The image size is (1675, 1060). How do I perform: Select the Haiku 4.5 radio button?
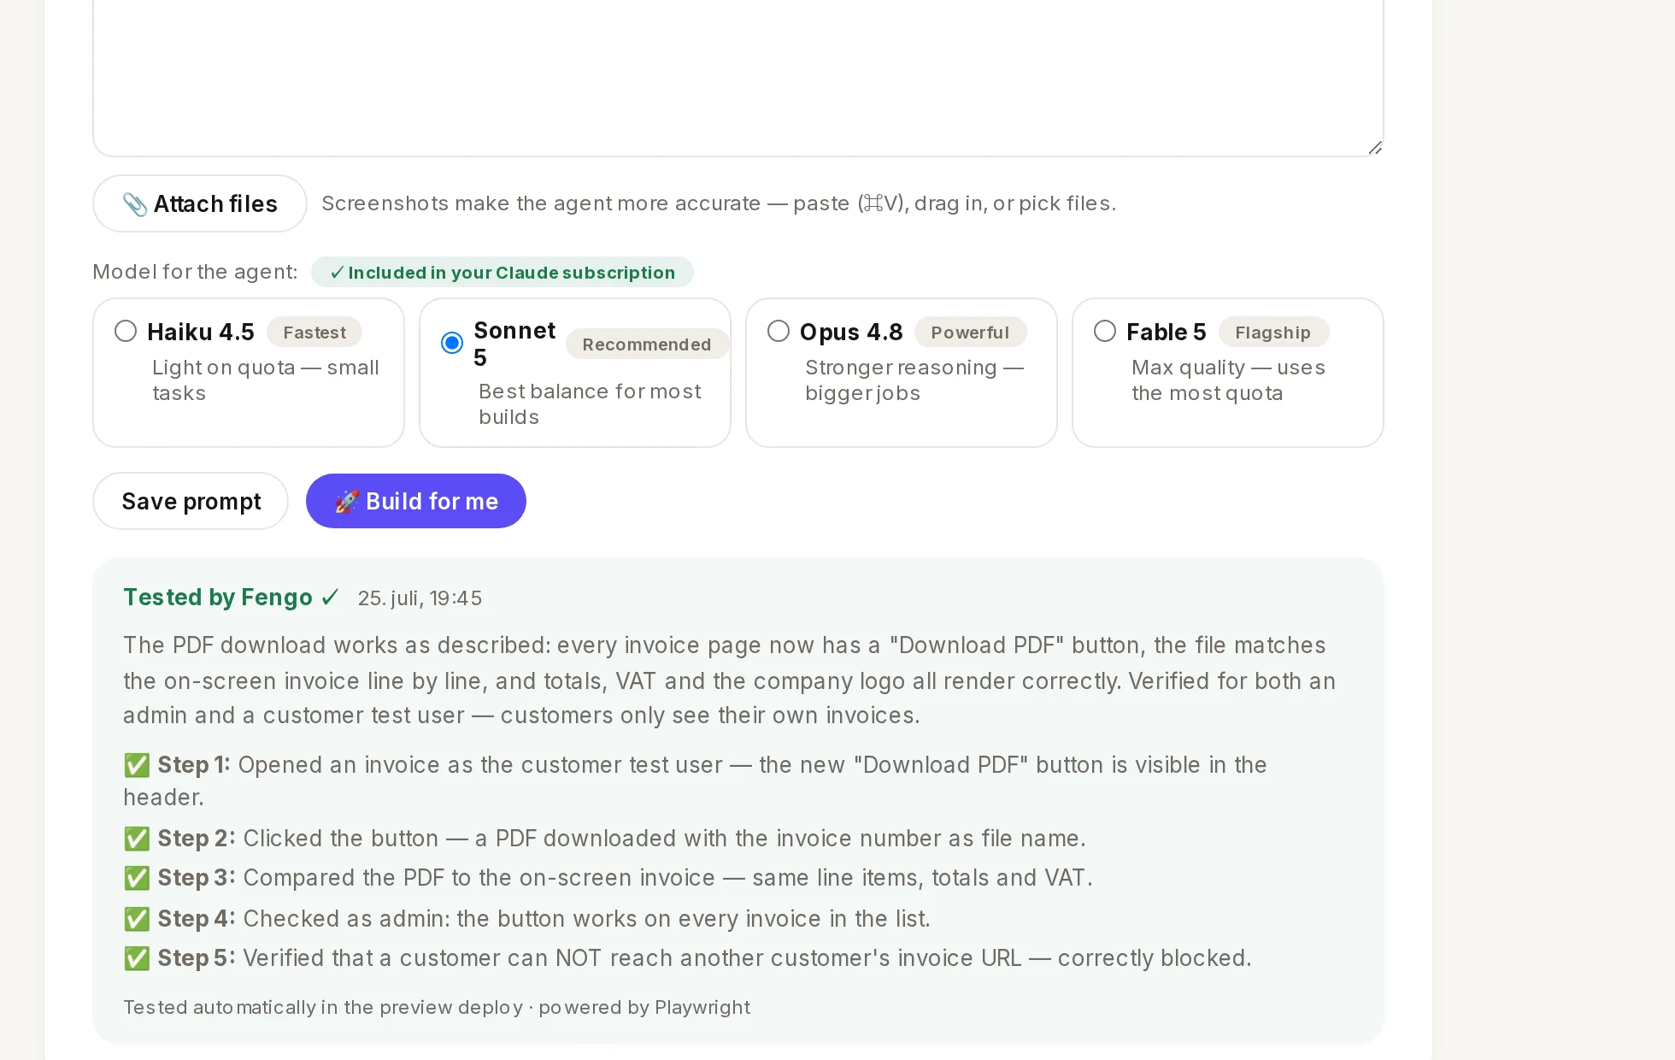(x=126, y=331)
